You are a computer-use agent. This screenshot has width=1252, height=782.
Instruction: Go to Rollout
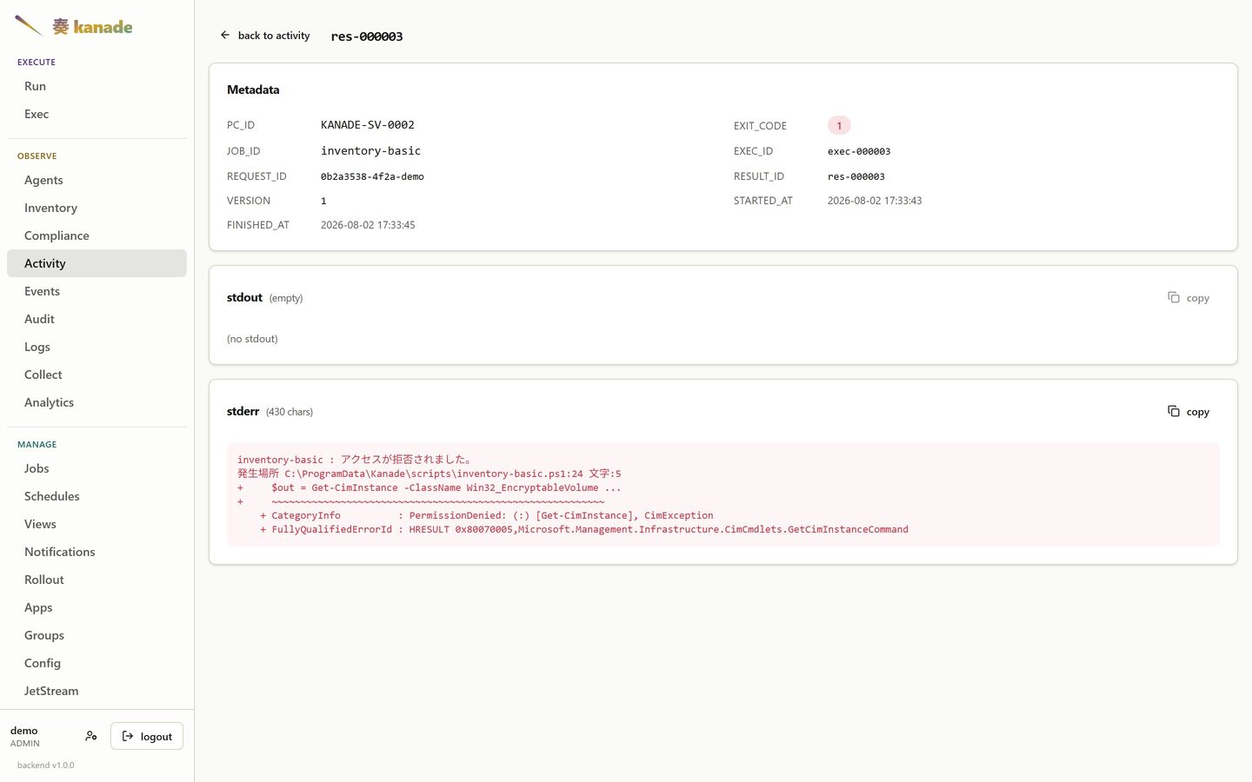97,580
